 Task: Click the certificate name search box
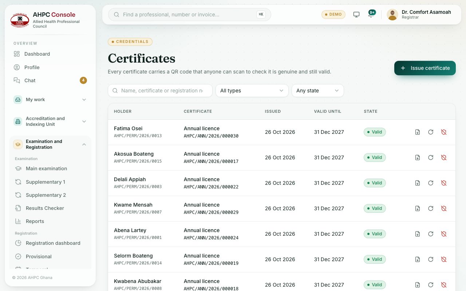(x=160, y=91)
